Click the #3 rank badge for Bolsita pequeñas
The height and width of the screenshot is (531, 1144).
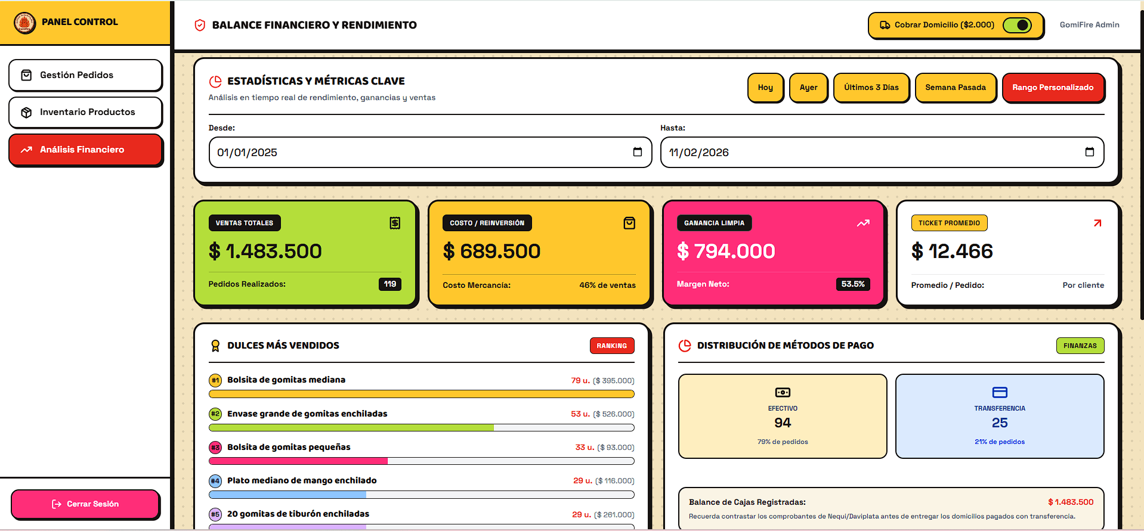pos(215,448)
